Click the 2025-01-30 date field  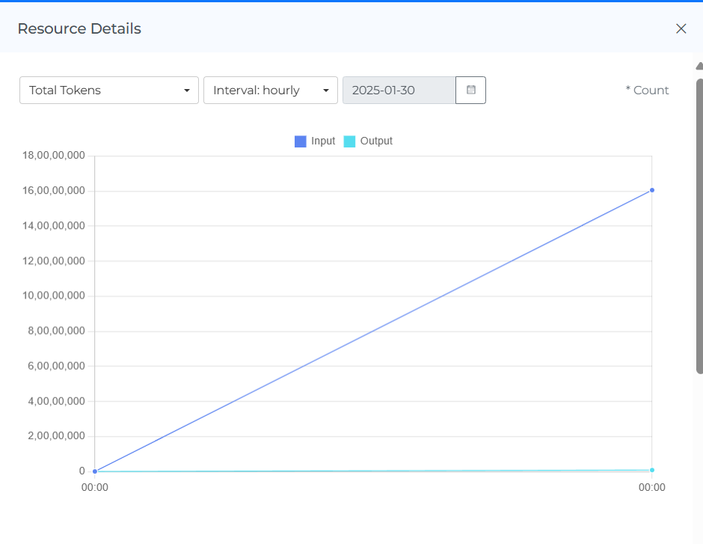point(399,90)
